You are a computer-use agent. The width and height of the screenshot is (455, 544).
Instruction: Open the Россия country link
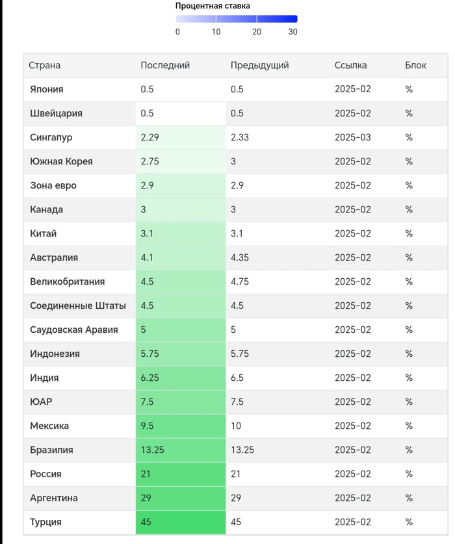[45, 474]
